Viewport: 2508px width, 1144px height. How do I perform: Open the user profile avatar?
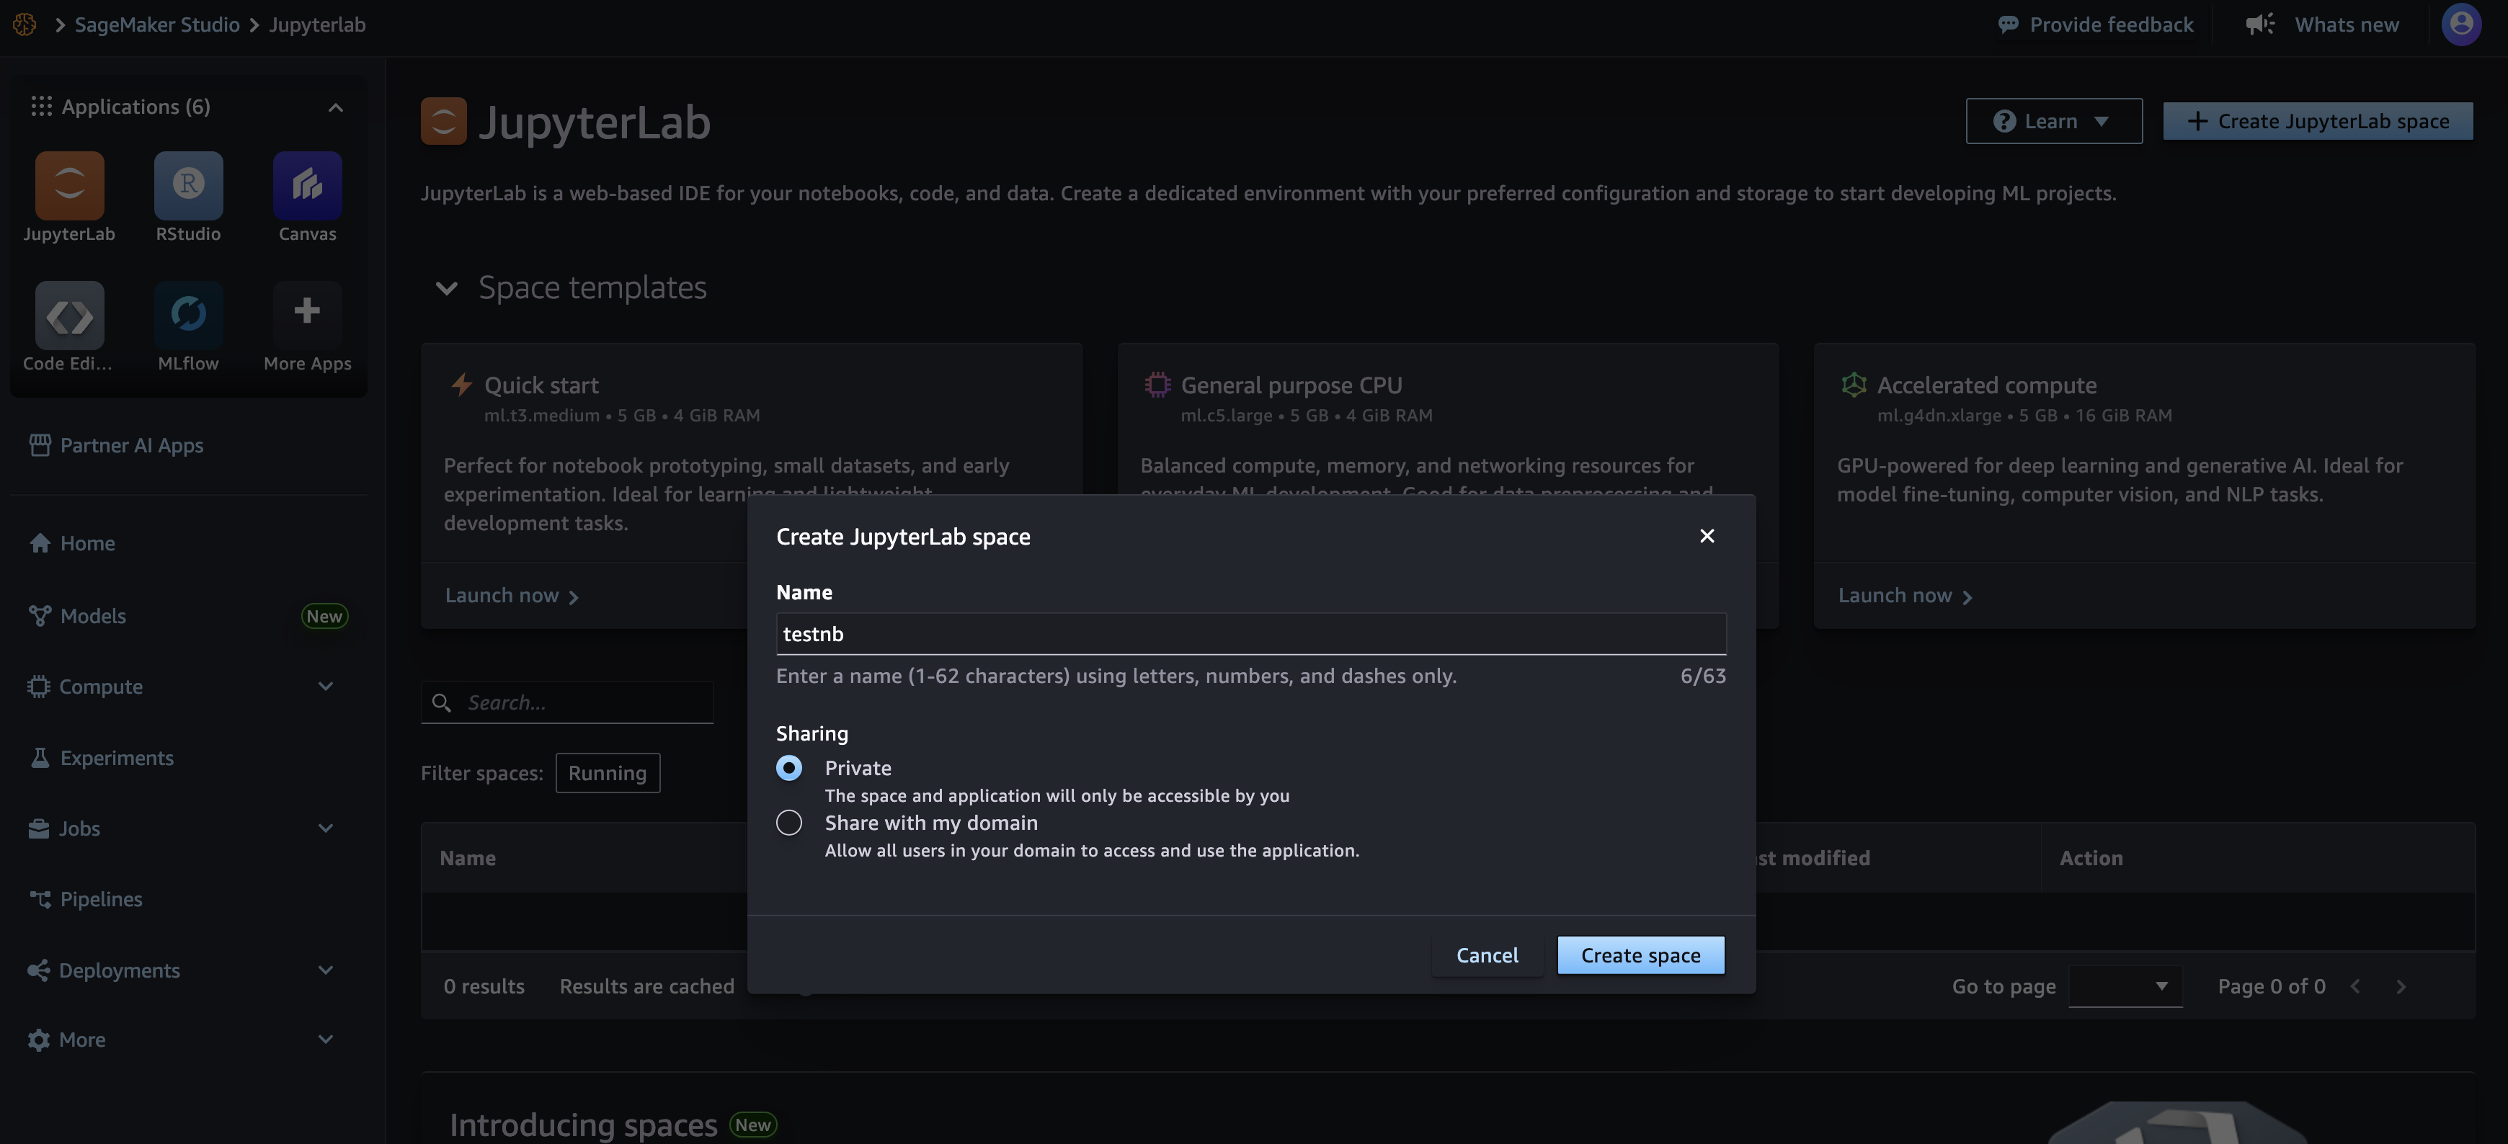point(2461,24)
